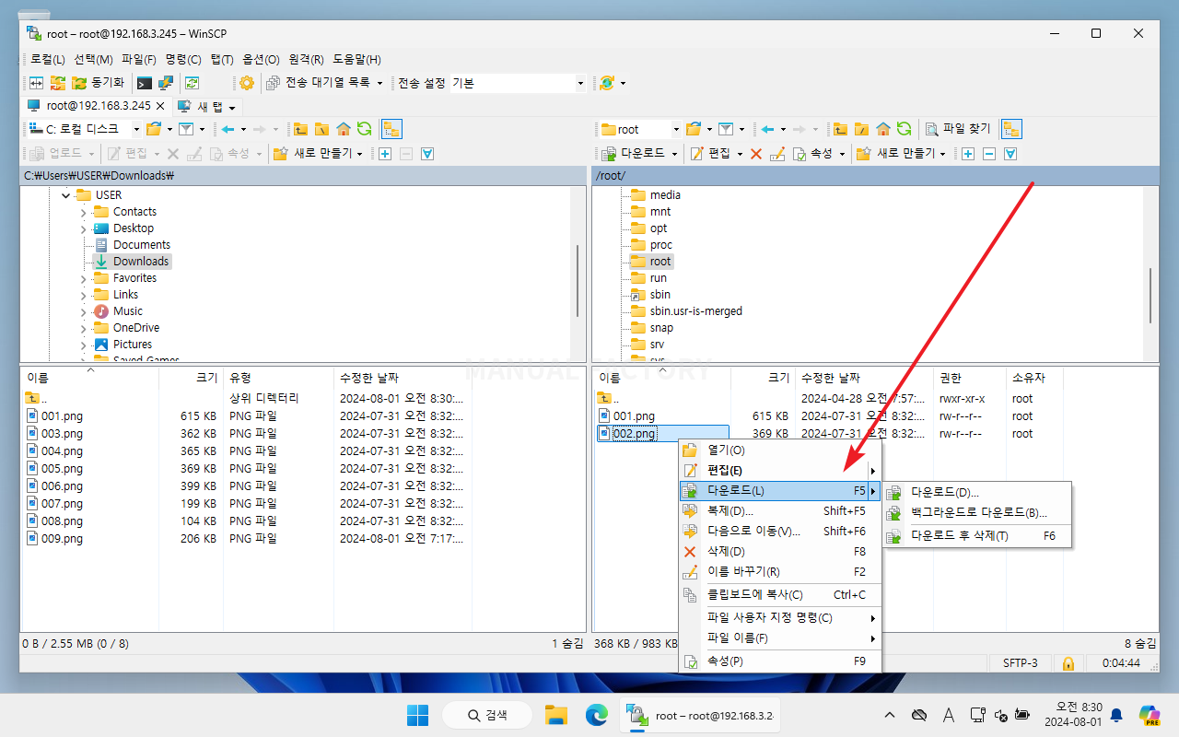Select 001.png in the remote file list
1179x737 pixels.
coord(634,416)
